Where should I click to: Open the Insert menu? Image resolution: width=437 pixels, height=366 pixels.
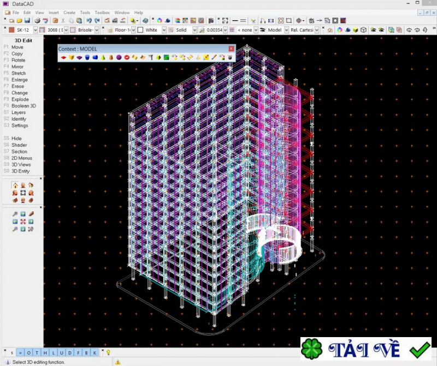click(54, 13)
